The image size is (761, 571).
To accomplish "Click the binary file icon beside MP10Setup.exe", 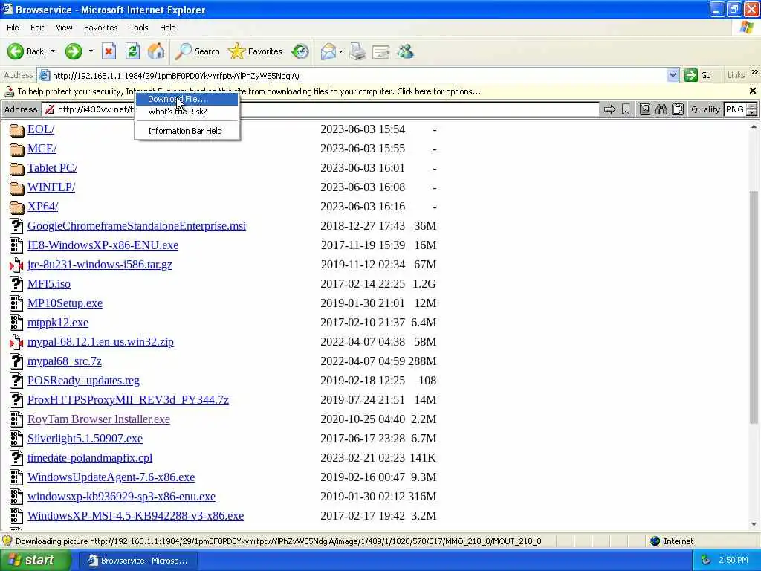I will [16, 303].
